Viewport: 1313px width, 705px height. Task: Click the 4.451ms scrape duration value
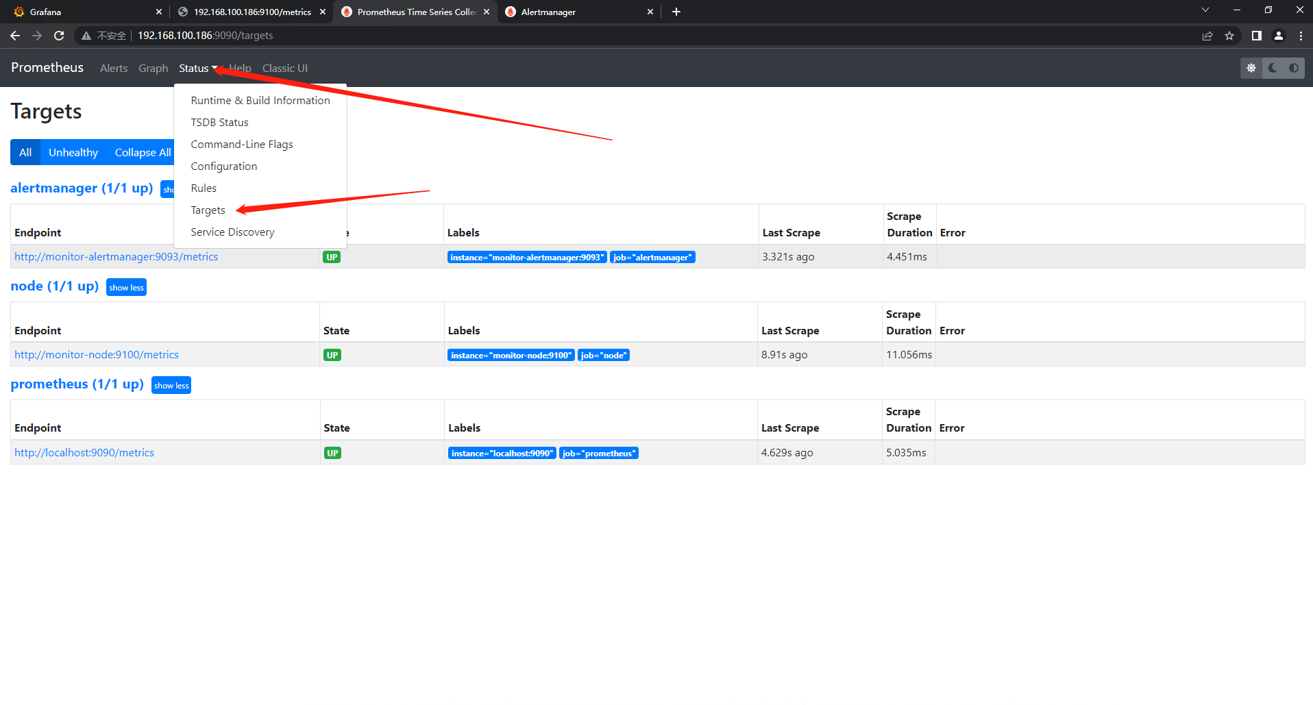tap(907, 256)
